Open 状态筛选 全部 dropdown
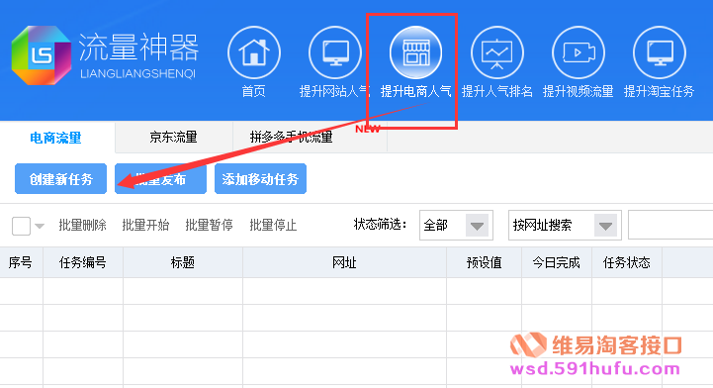 tap(456, 225)
